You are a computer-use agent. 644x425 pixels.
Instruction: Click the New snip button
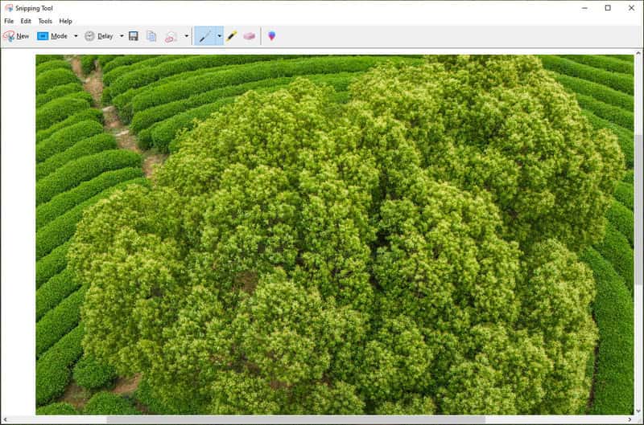(16, 36)
